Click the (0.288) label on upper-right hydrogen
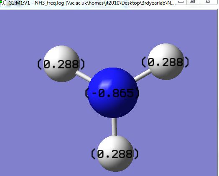This screenshot has height=176, width=219. tap(165, 62)
